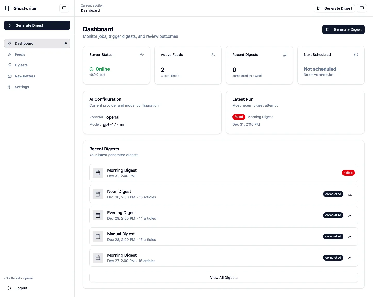
Task: Click the calendar icon beside Evening Digest
Action: (x=98, y=215)
